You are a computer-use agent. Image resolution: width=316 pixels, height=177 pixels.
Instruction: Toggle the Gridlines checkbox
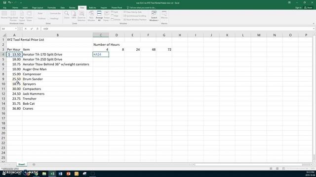[40, 19]
